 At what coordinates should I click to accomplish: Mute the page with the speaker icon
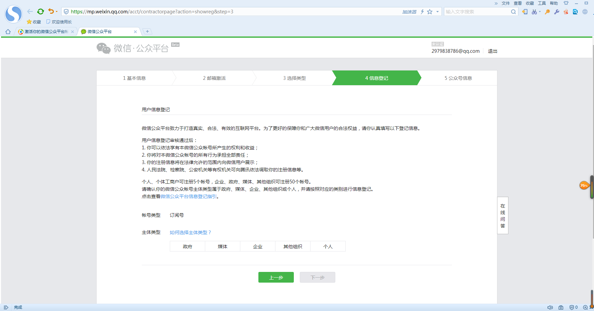tap(550, 307)
